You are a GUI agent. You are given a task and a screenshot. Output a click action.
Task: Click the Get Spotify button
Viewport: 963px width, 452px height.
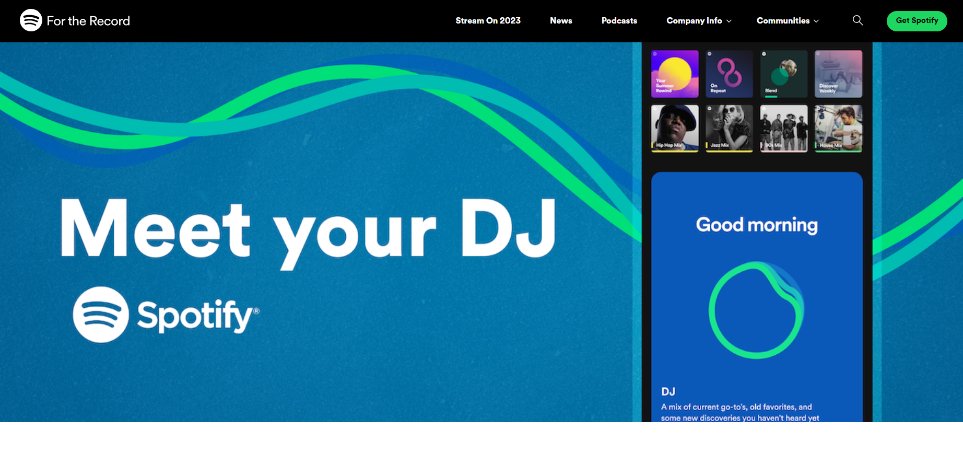click(917, 21)
